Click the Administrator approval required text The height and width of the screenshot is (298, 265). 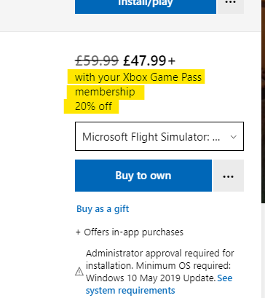tap(160, 254)
